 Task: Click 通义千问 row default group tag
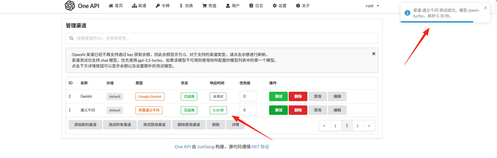pyautogui.click(x=115, y=110)
